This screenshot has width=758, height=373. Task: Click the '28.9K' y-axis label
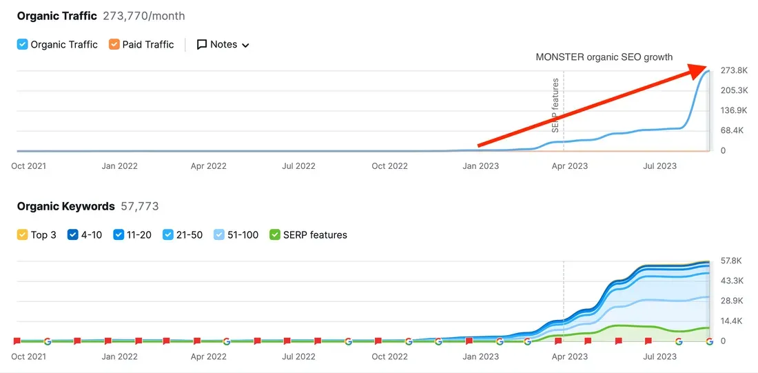[732, 301]
